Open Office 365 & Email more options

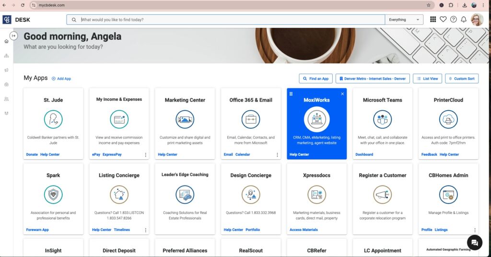coord(277,155)
